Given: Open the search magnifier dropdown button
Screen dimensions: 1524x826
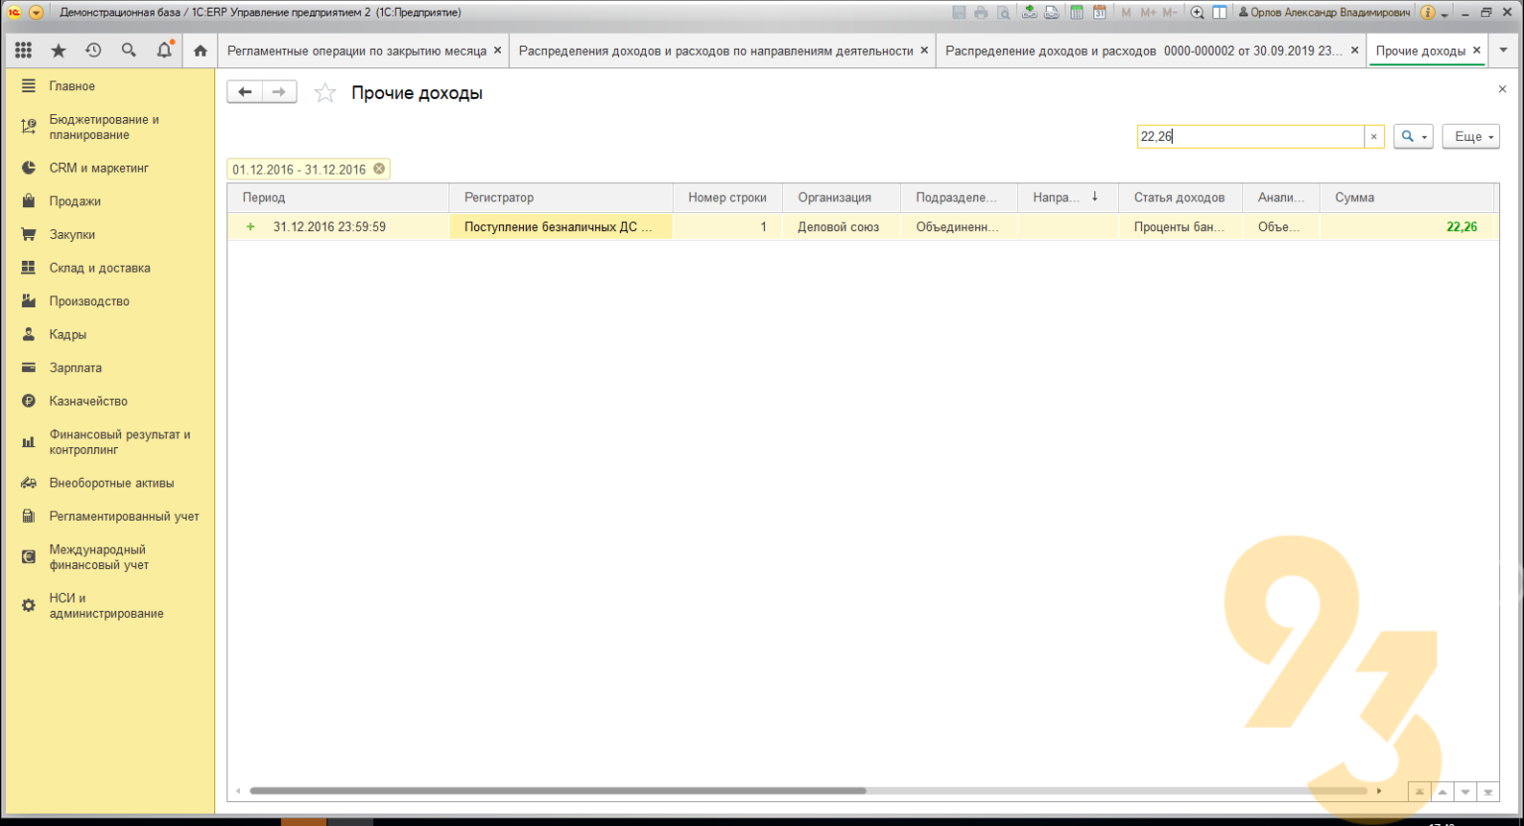Looking at the screenshot, I should pyautogui.click(x=1413, y=137).
